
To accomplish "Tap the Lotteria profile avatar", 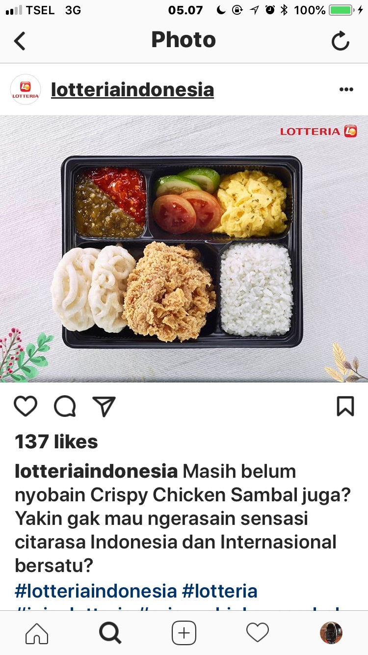I will coord(26,89).
